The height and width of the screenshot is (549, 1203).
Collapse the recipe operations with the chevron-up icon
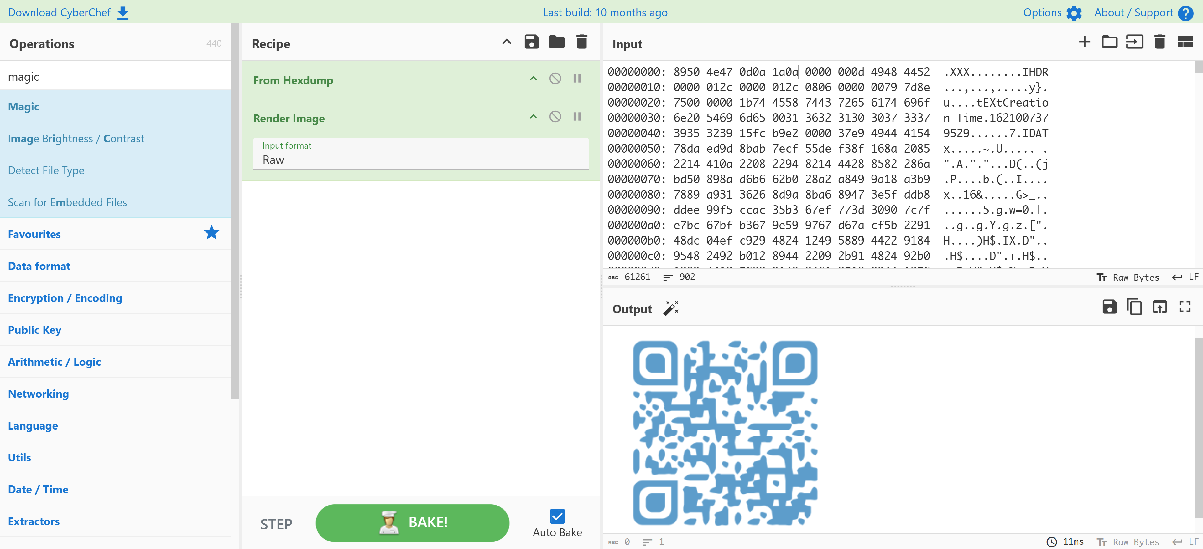pyautogui.click(x=507, y=42)
